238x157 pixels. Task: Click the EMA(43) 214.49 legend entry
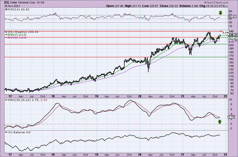(x=17, y=38)
